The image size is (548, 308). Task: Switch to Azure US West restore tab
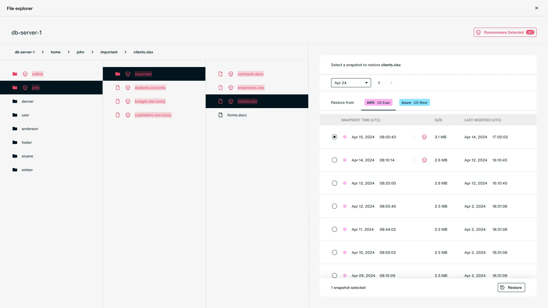point(414,102)
